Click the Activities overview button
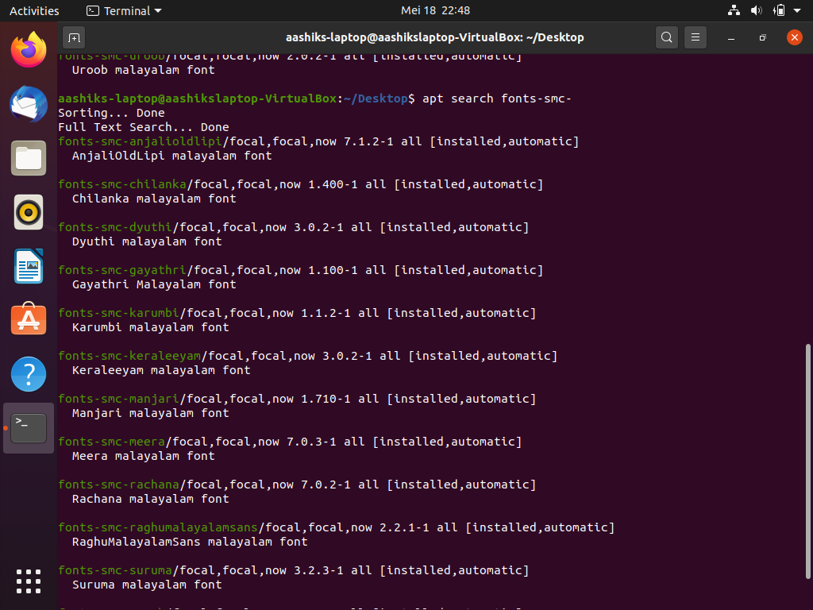813x610 pixels. [x=34, y=11]
